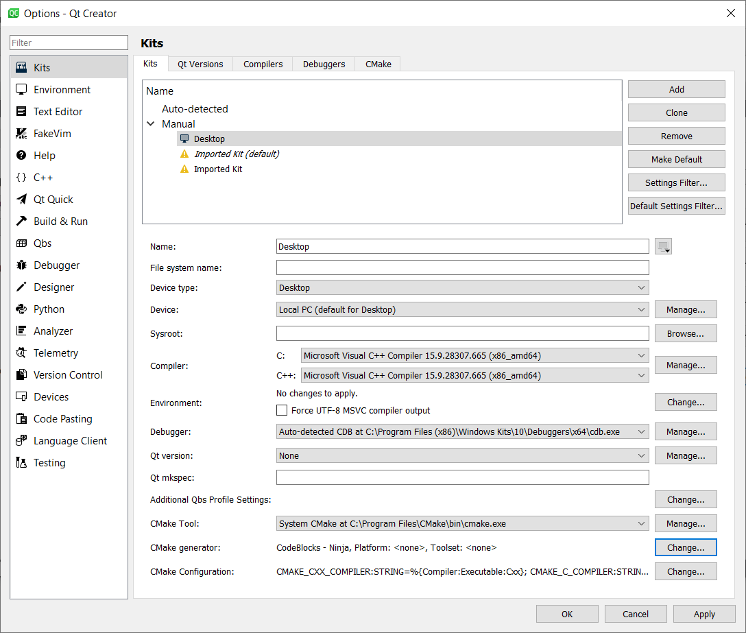Open the Code Pasting category
Image resolution: width=746 pixels, height=633 pixels.
62,419
